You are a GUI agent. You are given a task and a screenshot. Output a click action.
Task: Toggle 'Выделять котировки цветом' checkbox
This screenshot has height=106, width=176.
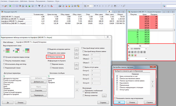click(x=48, y=49)
